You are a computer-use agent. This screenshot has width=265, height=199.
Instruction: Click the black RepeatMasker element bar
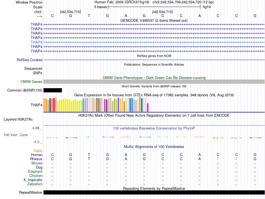[x=154, y=193]
